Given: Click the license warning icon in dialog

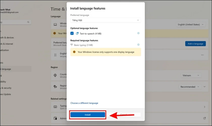Looking at the screenshot, I should coord(74,52).
